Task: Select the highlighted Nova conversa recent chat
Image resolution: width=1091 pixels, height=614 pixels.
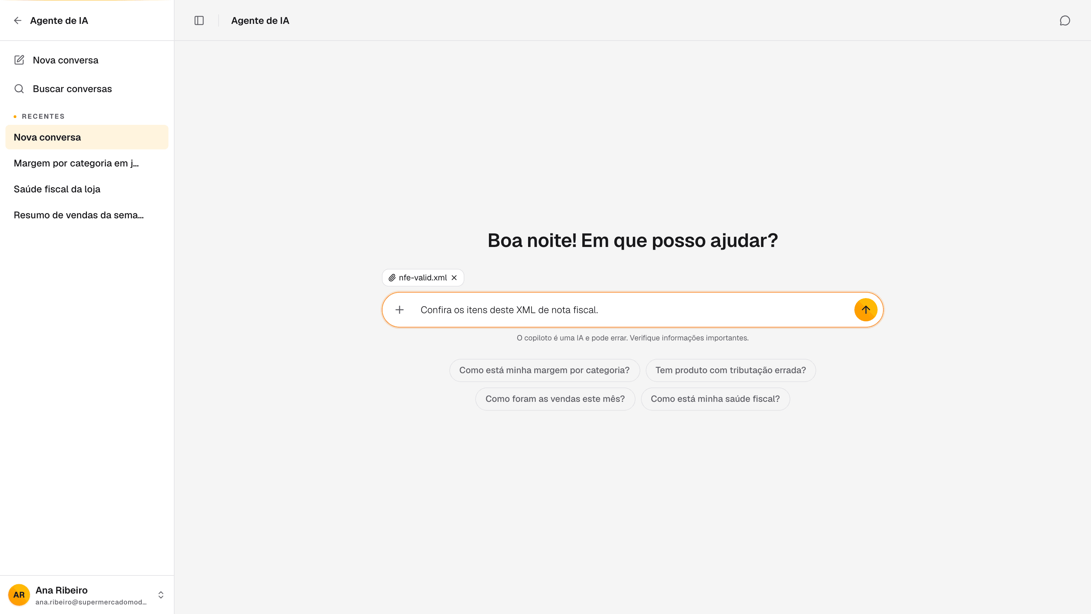Action: pos(87,137)
